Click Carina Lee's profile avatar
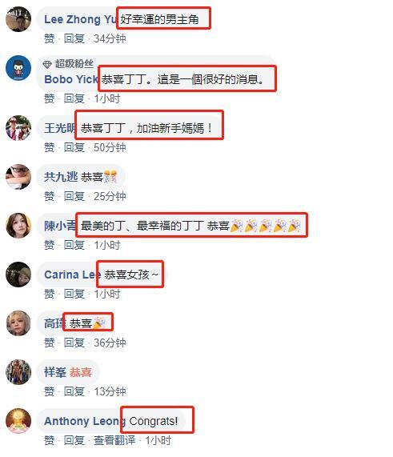393x457 pixels. (18, 275)
